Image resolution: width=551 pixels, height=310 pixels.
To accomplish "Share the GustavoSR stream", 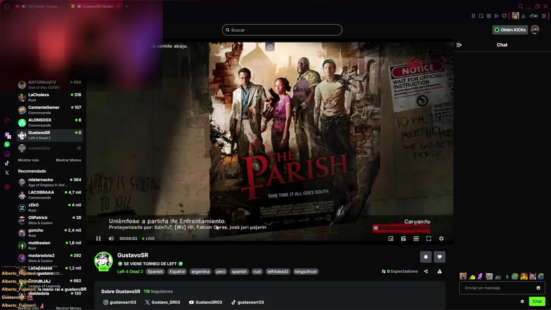I will pyautogui.click(x=426, y=271).
